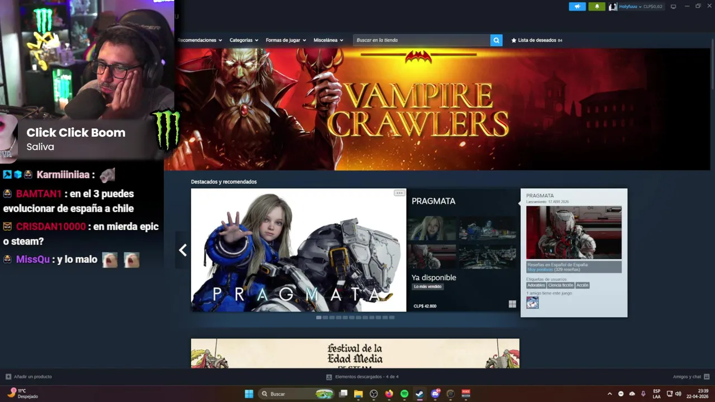Viewport: 715px width, 402px height.
Task: Click the plus icon for Añadir un producto
Action: pos(8,377)
